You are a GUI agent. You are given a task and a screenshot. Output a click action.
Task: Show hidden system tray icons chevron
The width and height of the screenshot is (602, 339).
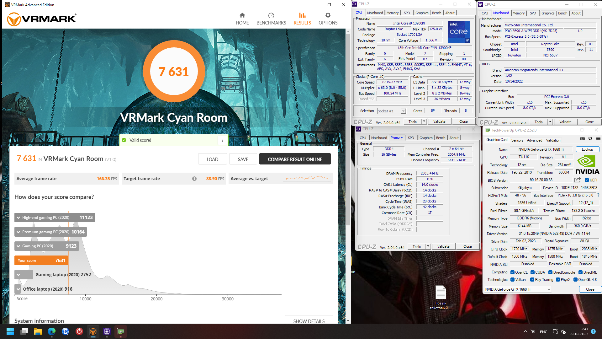[525, 332]
